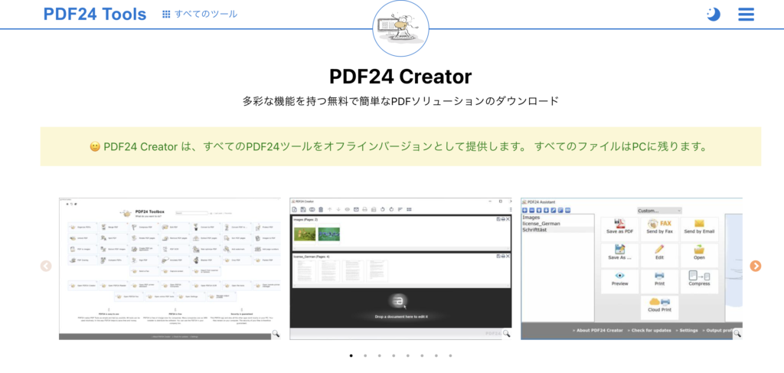This screenshot has height=373, width=784.
Task: Jump to the fifth carousel pagination dot
Action: [408, 356]
